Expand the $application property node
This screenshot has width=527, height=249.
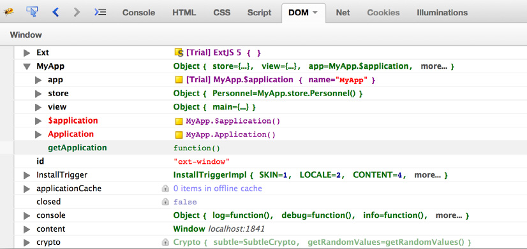tap(38, 121)
